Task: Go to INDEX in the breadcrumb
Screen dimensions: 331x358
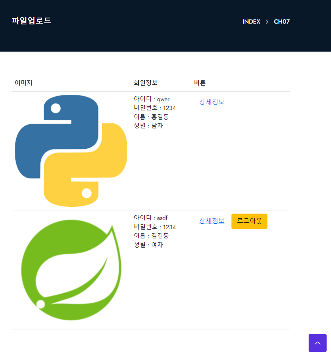Action: click(x=251, y=22)
